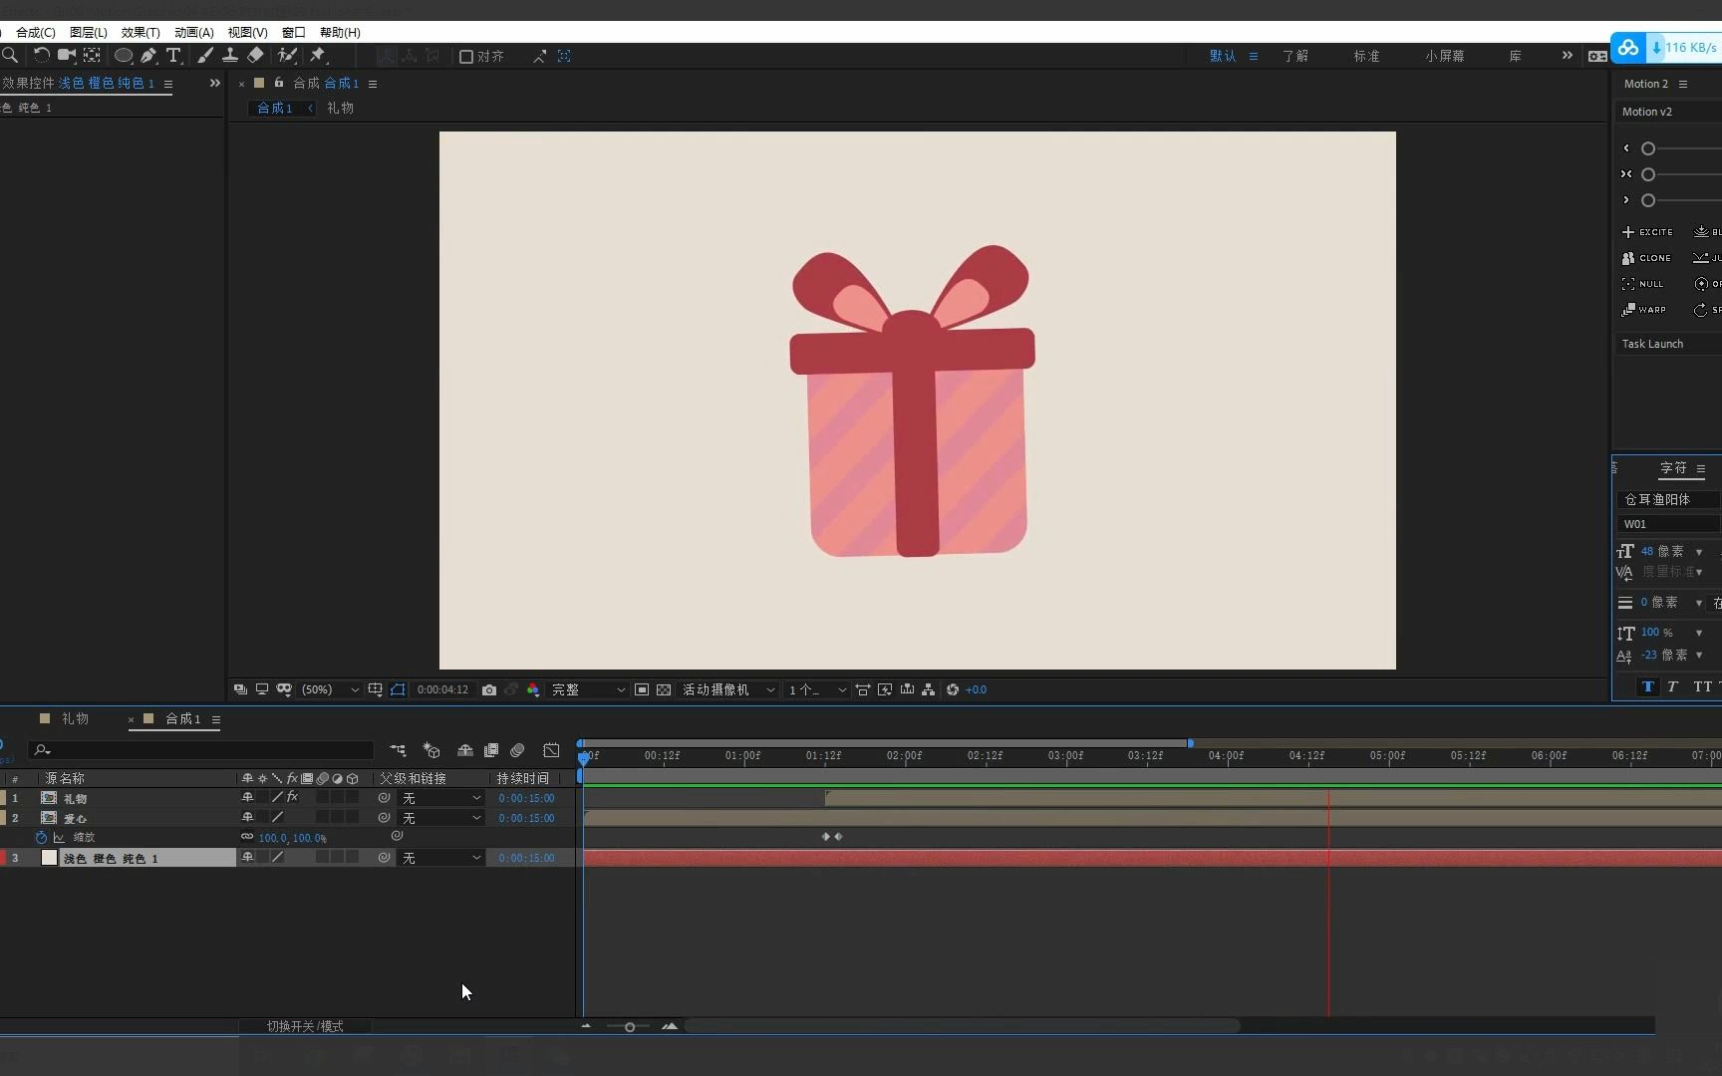Open the 50% magnification dropdown

pyautogui.click(x=330, y=689)
